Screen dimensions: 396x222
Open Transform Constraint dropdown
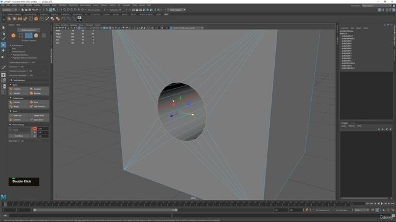coord(31,75)
